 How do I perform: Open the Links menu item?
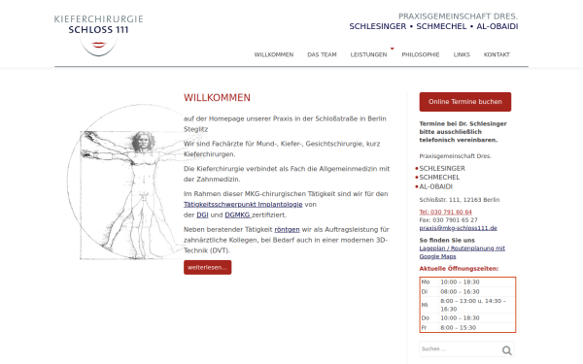click(462, 54)
